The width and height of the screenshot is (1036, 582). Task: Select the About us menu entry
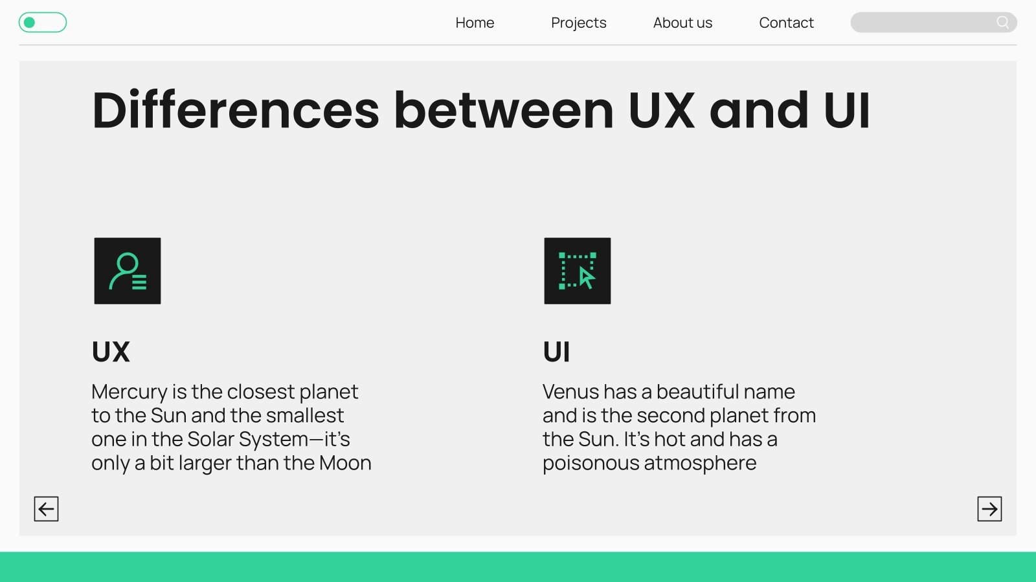pyautogui.click(x=682, y=23)
